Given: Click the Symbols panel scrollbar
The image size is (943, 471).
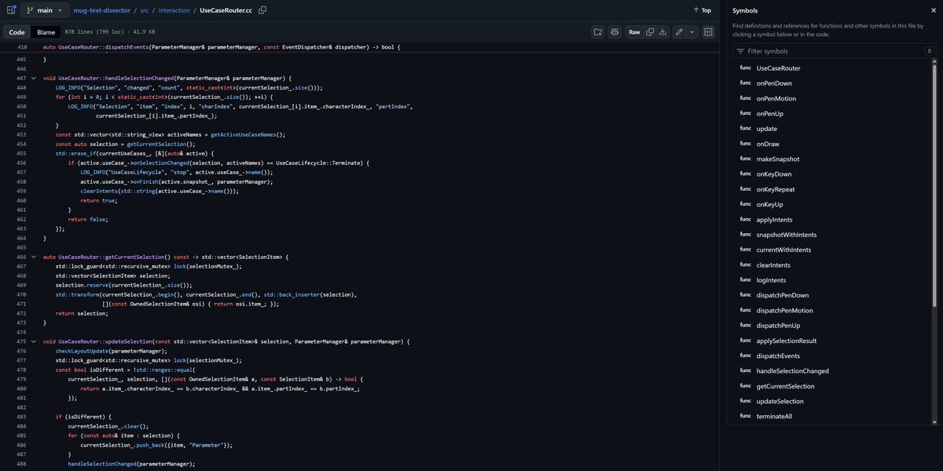Looking at the screenshot, I should [x=934, y=184].
